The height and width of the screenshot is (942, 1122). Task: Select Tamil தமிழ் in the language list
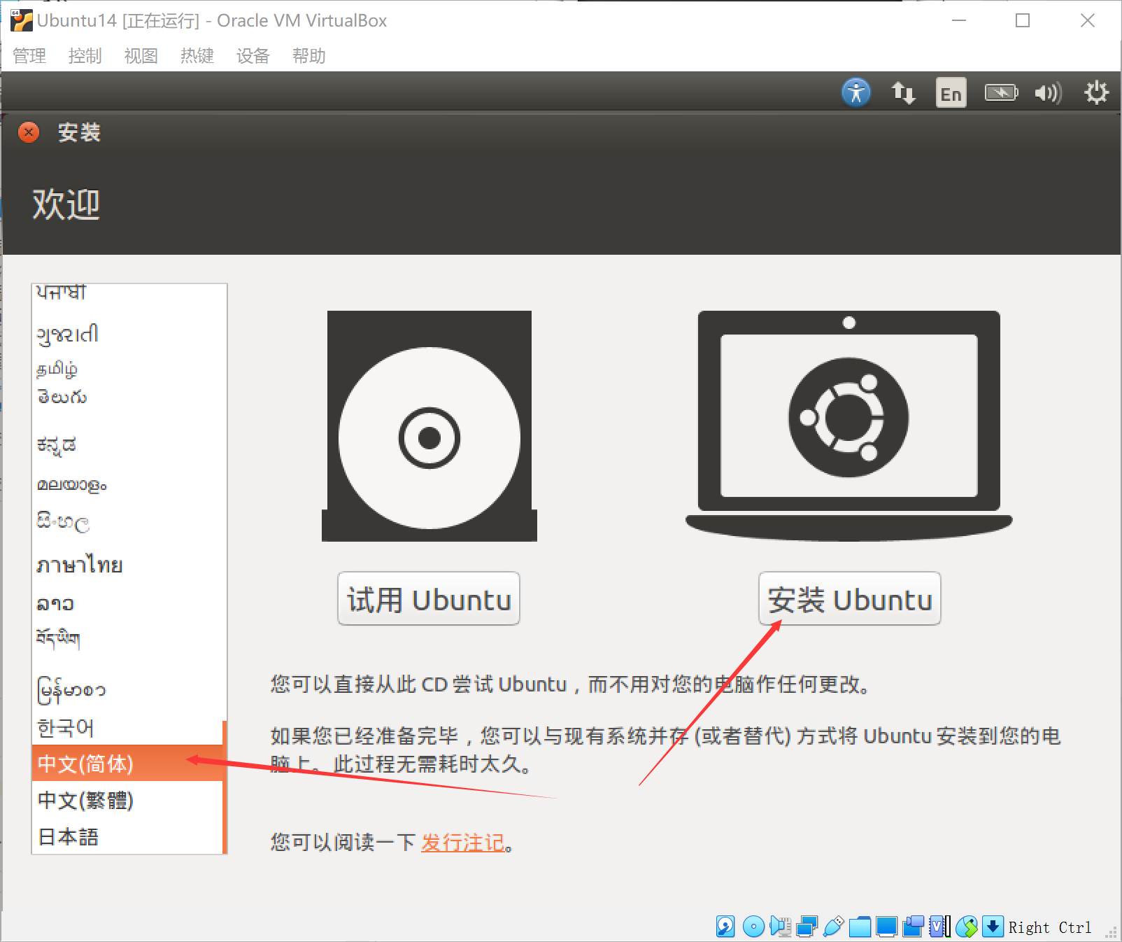pos(127,368)
